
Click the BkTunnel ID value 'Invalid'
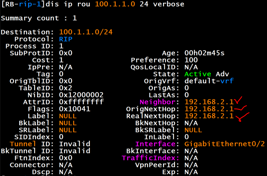pos(74,151)
